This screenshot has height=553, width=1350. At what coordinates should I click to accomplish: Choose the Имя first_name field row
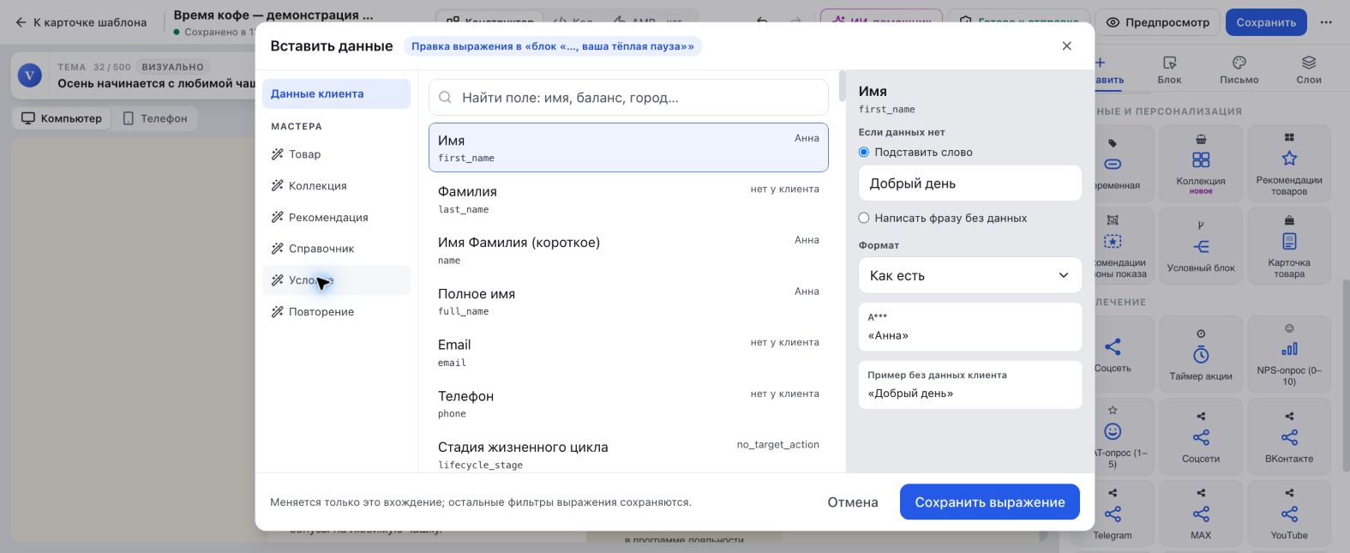point(628,147)
